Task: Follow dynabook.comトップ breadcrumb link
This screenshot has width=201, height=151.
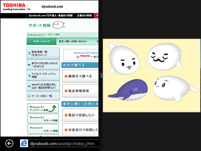Action: (x=36, y=35)
